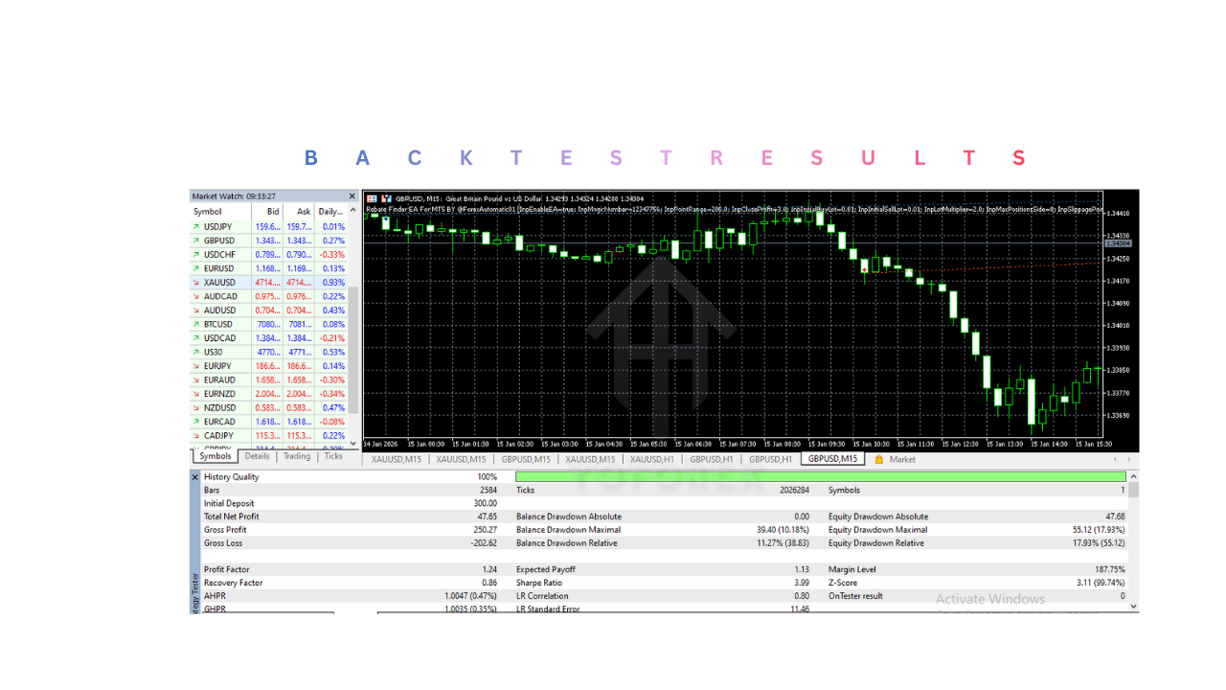Click the Market Watch scrollbar down arrow
Viewport: 1226px width, 690px height.
(x=352, y=444)
